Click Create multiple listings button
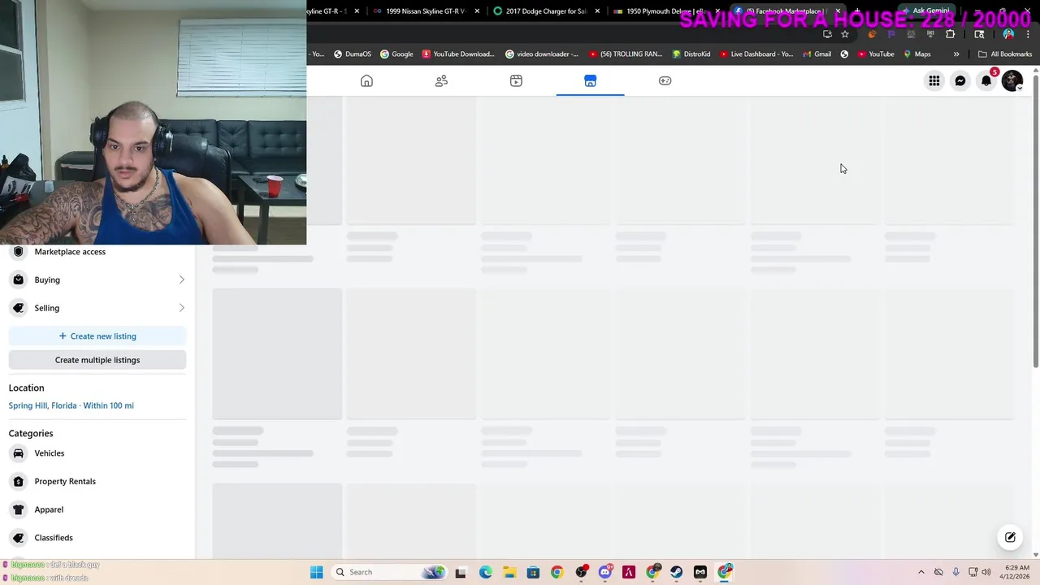Image resolution: width=1040 pixels, height=585 pixels. (97, 360)
